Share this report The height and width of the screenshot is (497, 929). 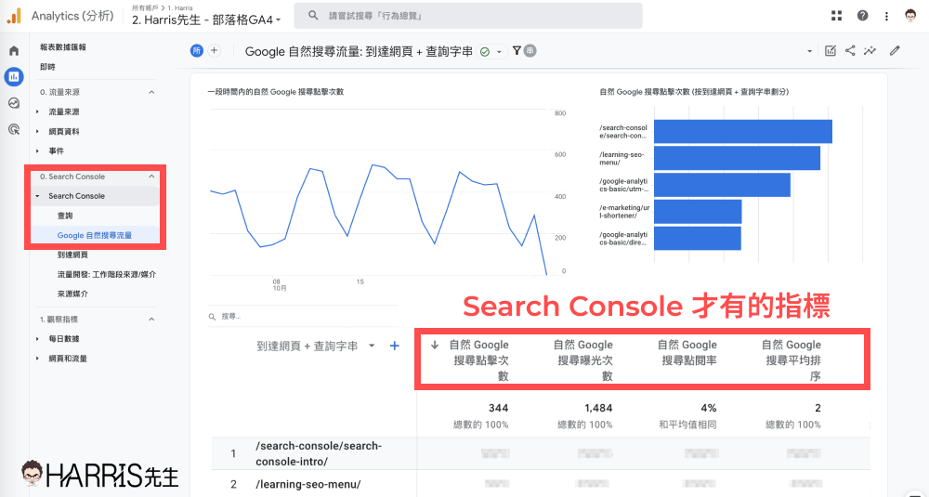tap(850, 51)
